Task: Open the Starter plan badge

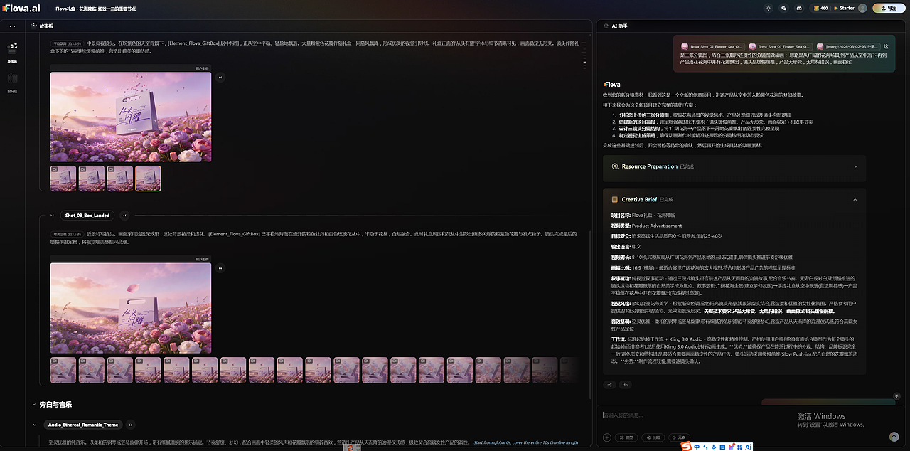Action: (843, 8)
